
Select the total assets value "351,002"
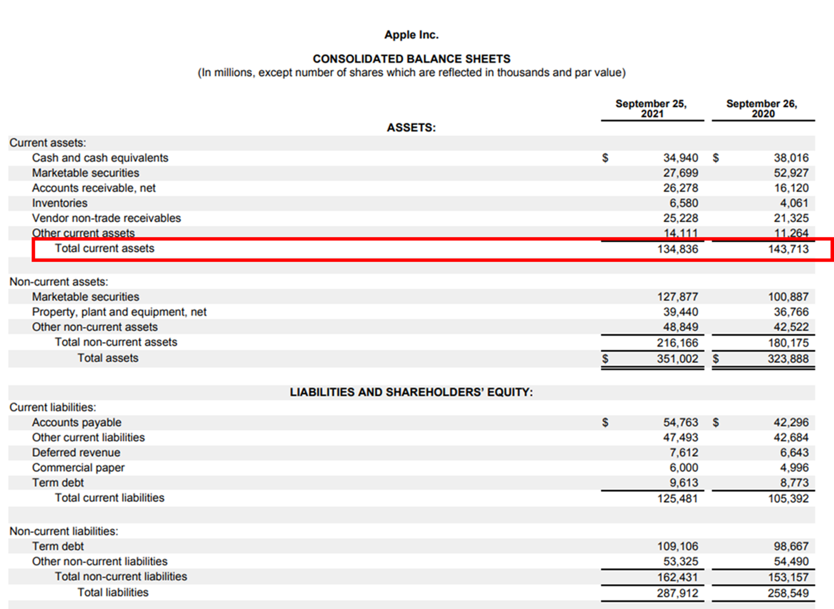[x=678, y=358]
